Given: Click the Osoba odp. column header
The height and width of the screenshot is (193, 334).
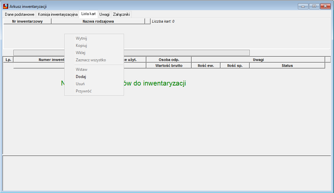Looking at the screenshot, I should click(x=169, y=60).
